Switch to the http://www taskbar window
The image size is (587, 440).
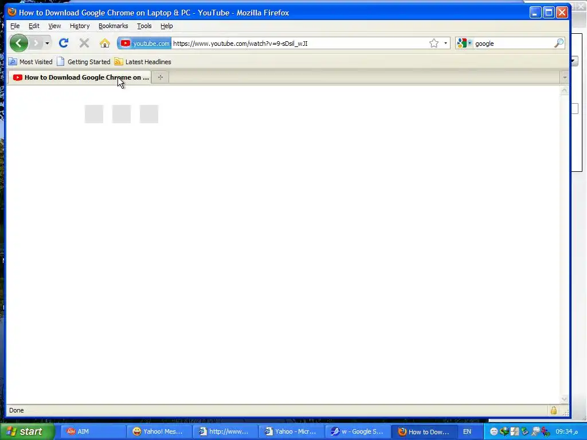[225, 431]
